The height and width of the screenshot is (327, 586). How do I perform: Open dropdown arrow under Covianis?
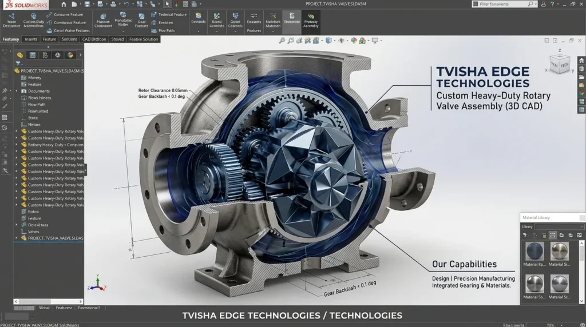pos(198,32)
